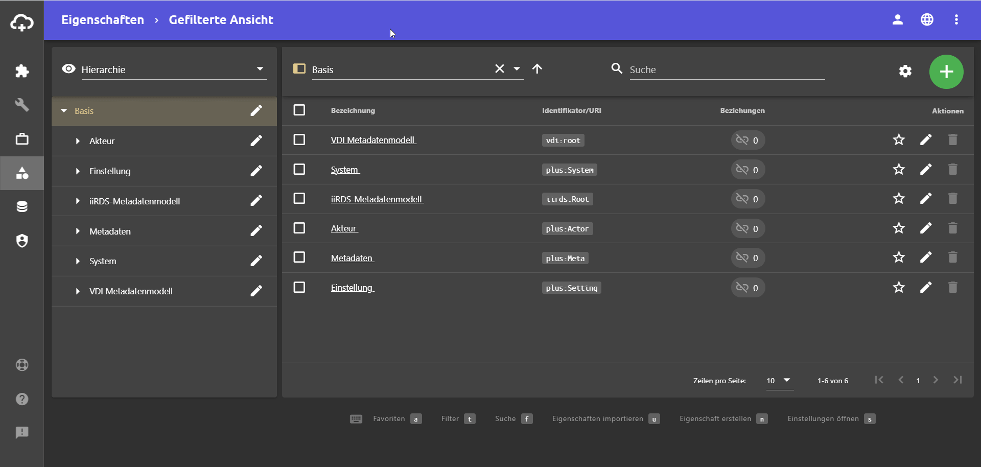Expand the Einstellung tree node
The image size is (981, 467).
[78, 171]
